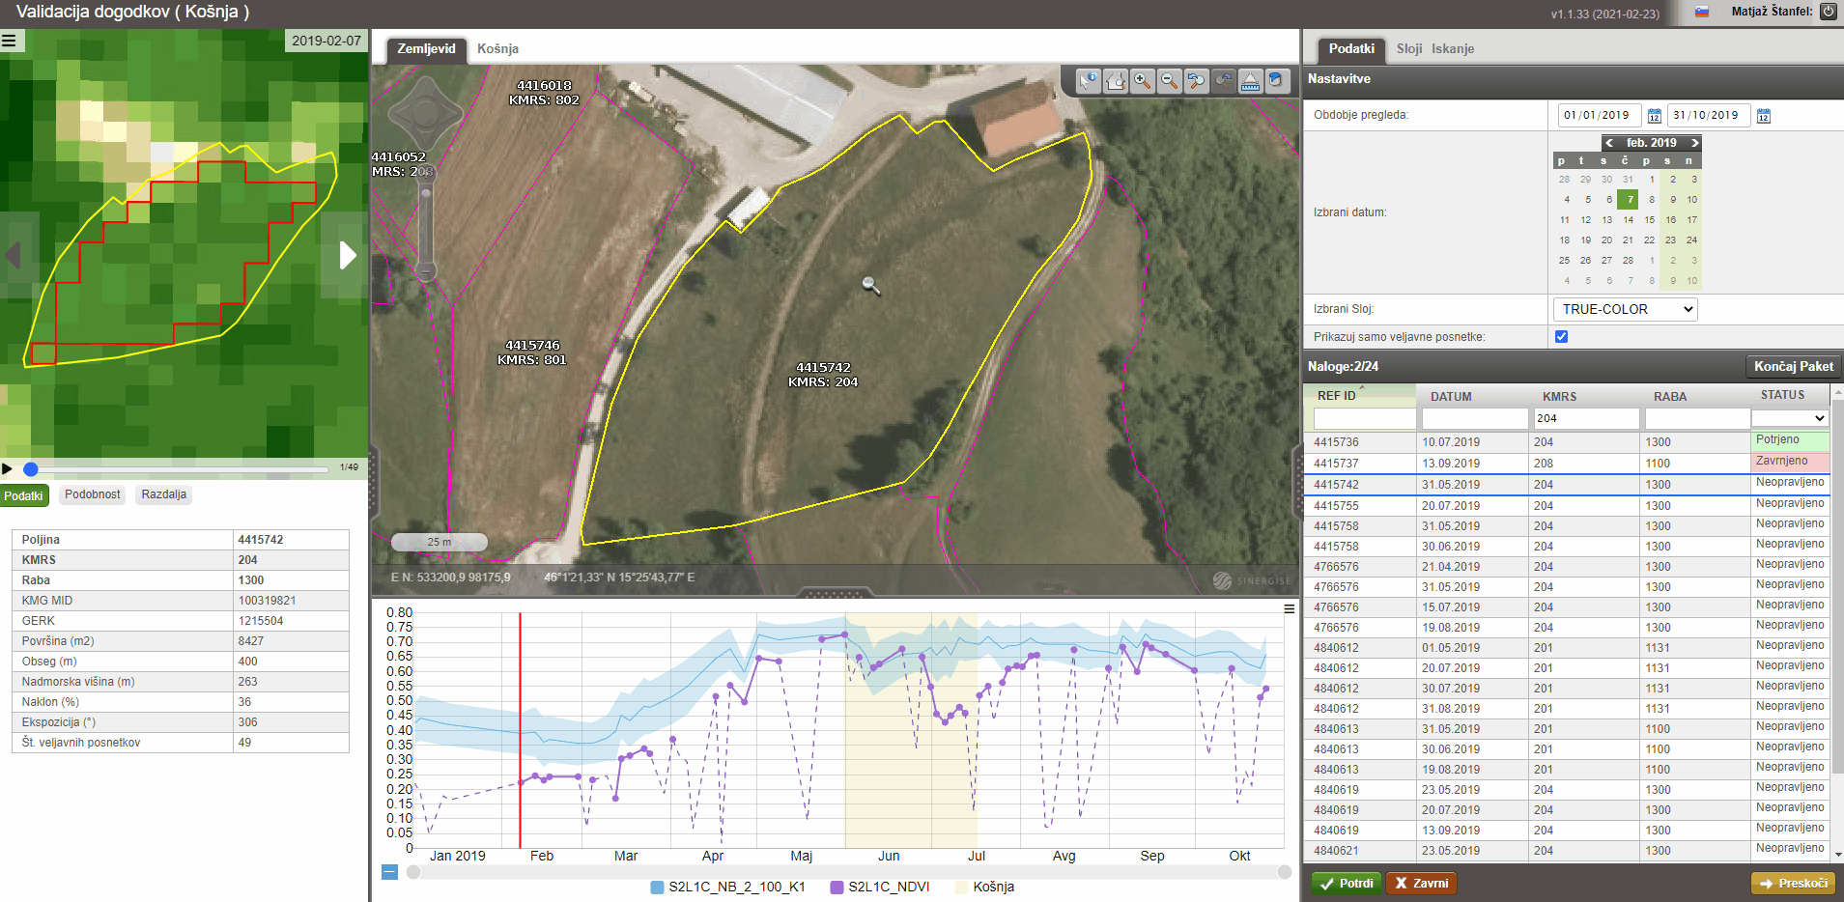Click the end date field 31/10/2019
Image resolution: width=1844 pixels, height=902 pixels.
point(1708,116)
